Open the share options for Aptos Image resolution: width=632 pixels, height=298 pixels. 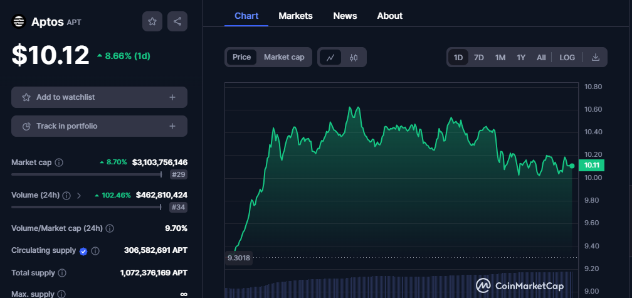(x=177, y=21)
